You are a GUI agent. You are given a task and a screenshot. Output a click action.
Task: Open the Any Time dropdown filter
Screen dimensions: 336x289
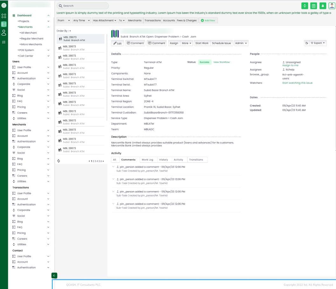[81, 20]
